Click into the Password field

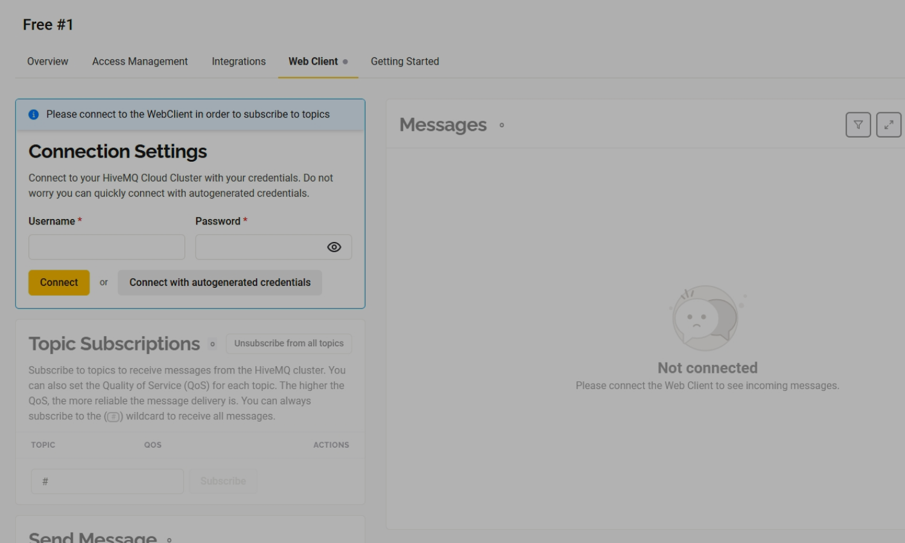pyautogui.click(x=259, y=247)
